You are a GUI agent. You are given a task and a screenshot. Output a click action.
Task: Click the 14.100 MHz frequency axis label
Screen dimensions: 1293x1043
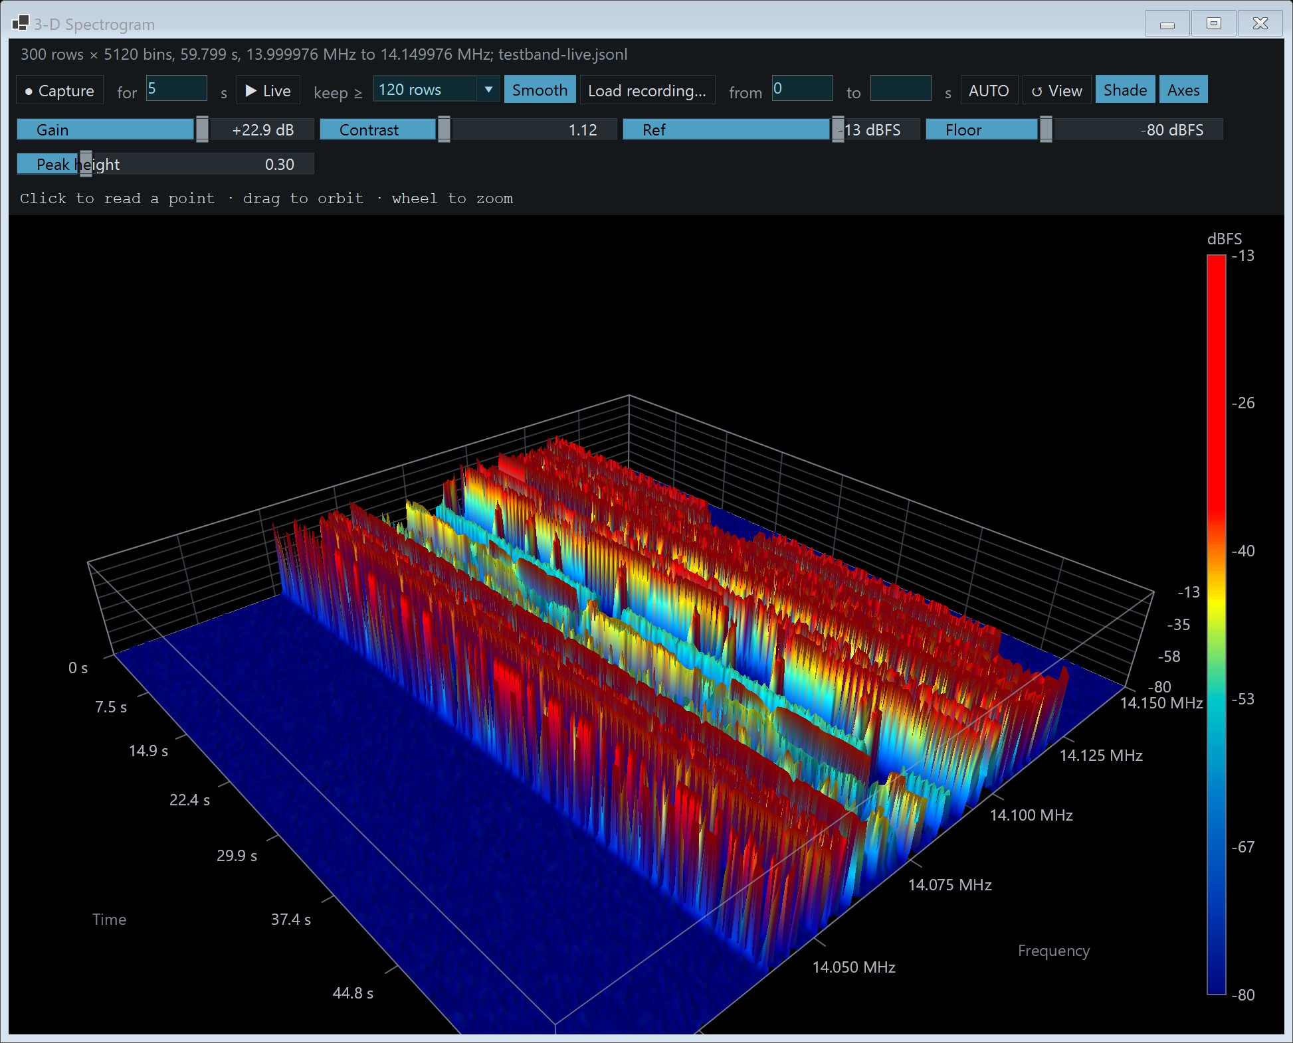click(1031, 815)
